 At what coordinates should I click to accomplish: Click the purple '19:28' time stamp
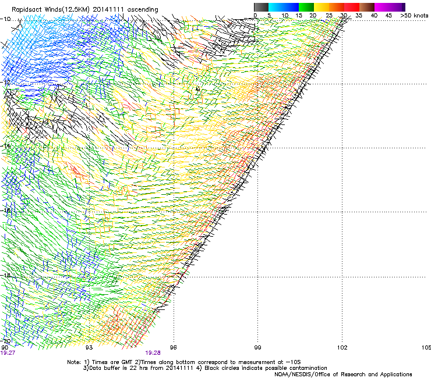pyautogui.click(x=153, y=353)
